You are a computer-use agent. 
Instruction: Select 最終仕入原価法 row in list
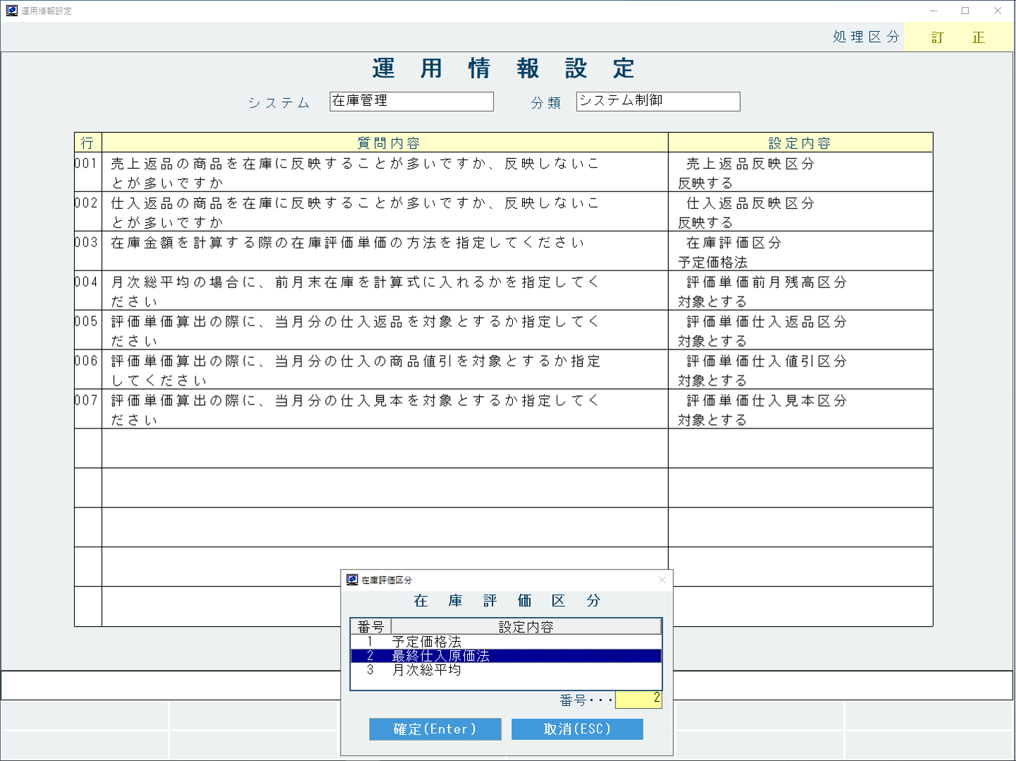(506, 656)
